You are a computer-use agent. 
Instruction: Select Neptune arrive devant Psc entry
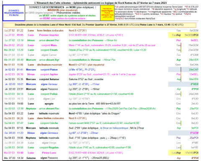(49, 109)
